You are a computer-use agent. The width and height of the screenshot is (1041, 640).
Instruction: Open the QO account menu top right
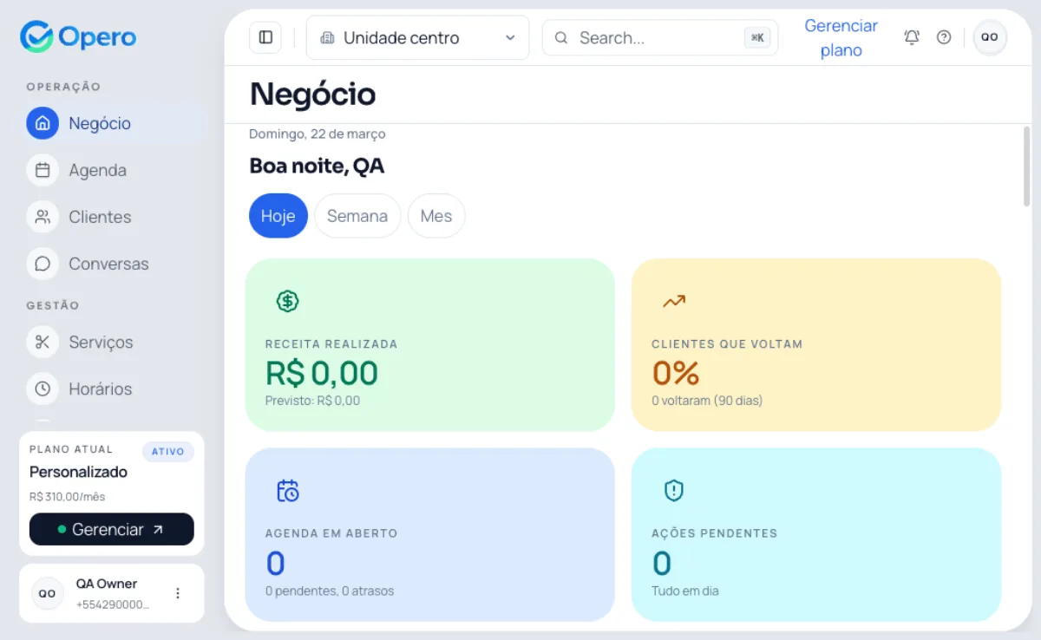(x=990, y=37)
